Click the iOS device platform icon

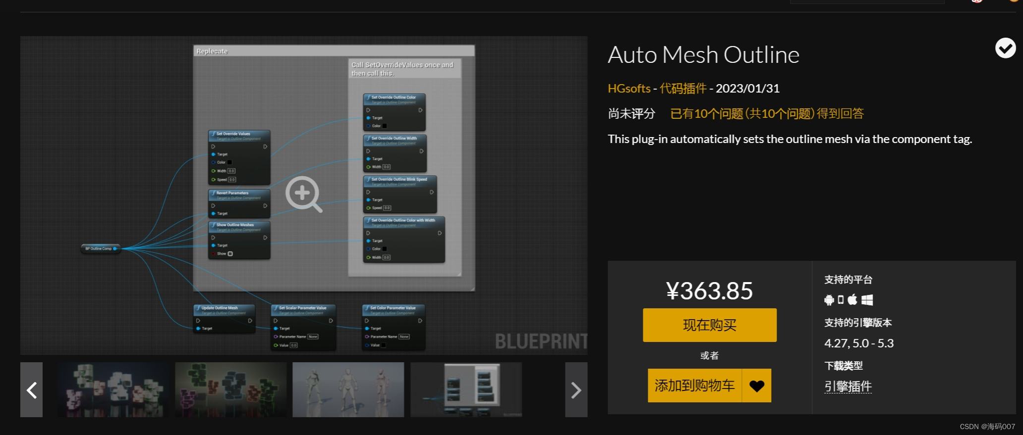click(841, 299)
